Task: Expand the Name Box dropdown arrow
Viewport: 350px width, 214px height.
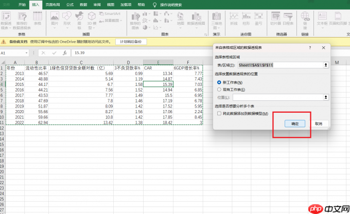Action: pyautogui.click(x=26, y=53)
